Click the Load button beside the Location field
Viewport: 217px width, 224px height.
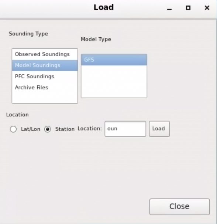click(159, 129)
